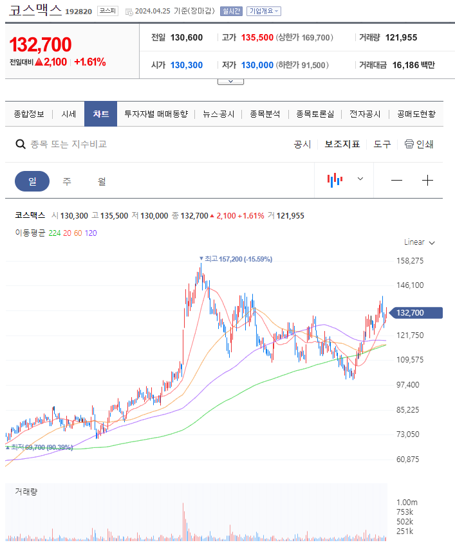Click the 2024.04.25 기준(장마감) date text
This screenshot has height=545, width=455.
click(175, 11)
